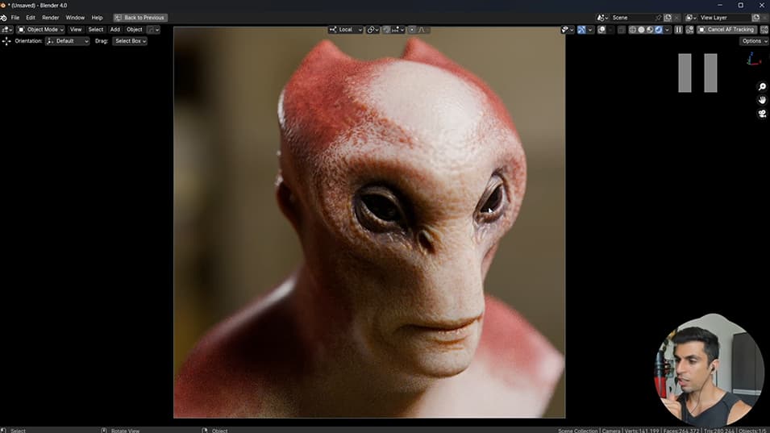Pin the scene to the workspace

coord(659,18)
